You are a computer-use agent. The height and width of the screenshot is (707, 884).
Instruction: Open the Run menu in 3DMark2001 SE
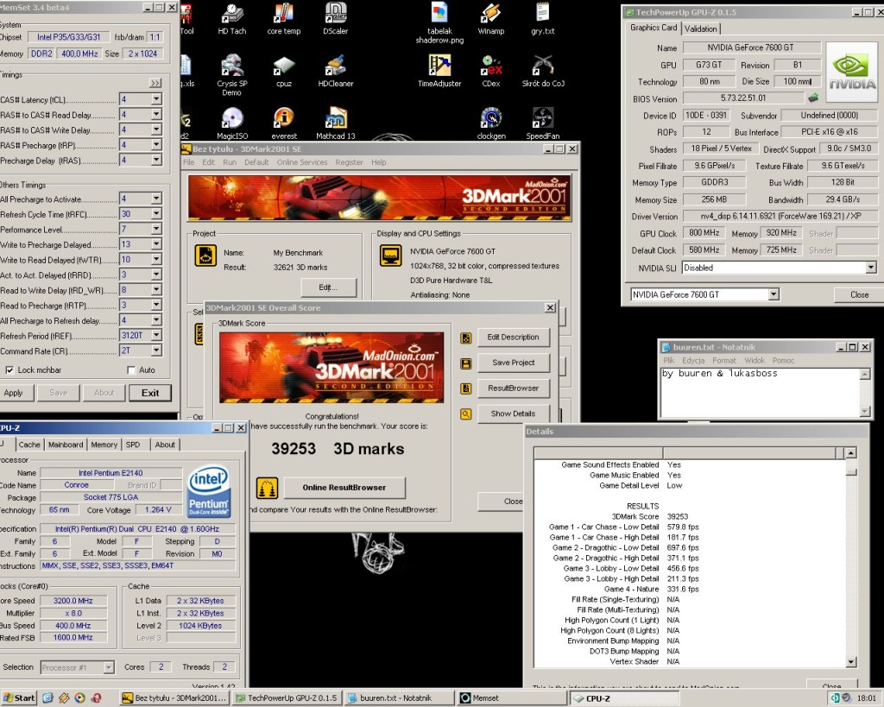tap(230, 161)
